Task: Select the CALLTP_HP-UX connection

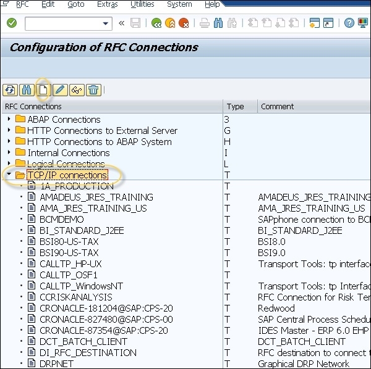Action: point(70,263)
